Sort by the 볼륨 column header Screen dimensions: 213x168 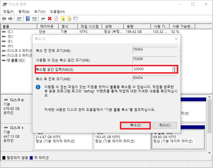tap(19, 26)
